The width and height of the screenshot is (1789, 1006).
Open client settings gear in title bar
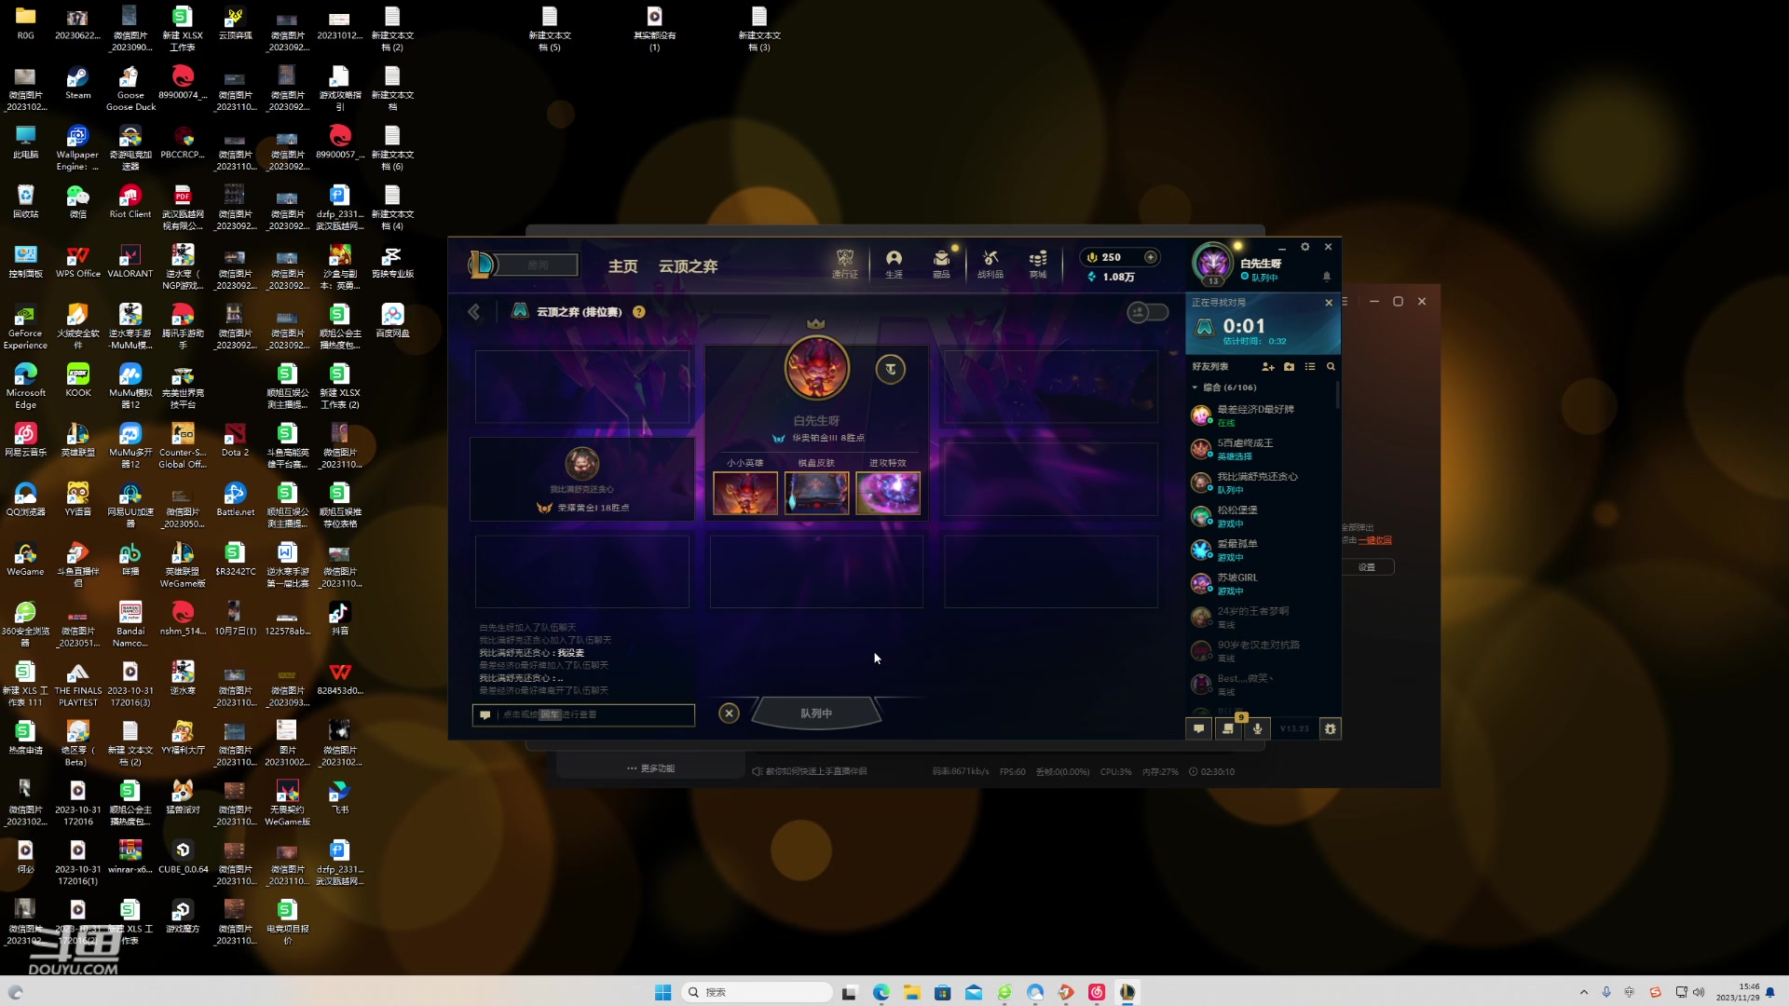pyautogui.click(x=1305, y=247)
